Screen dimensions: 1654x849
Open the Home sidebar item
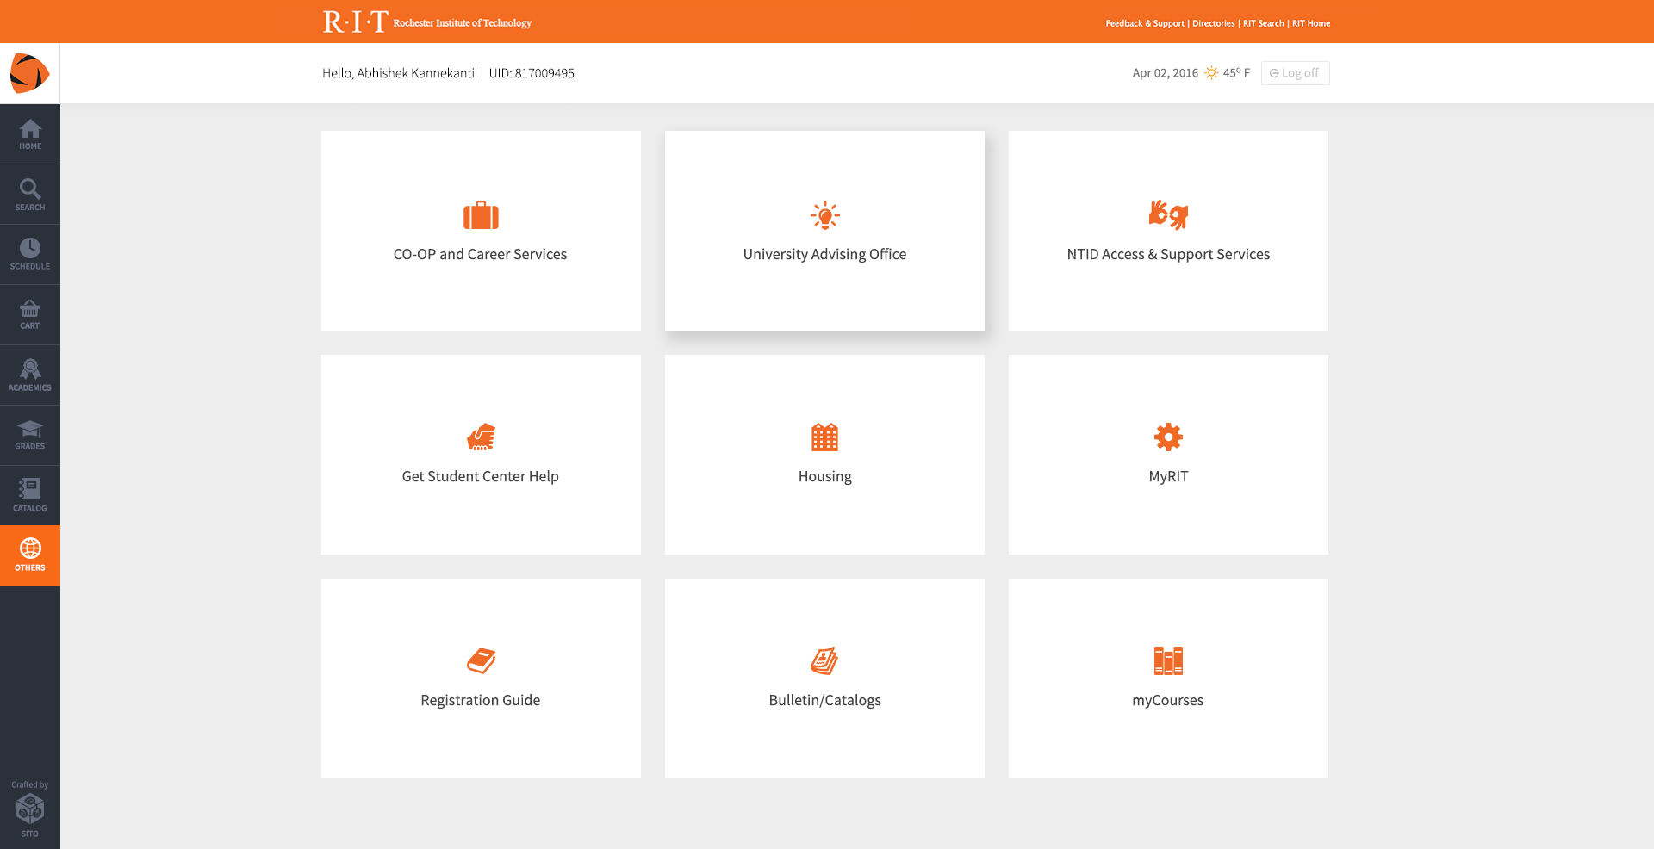(30, 134)
